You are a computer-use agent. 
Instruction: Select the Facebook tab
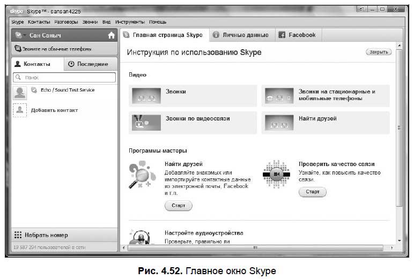(x=299, y=35)
